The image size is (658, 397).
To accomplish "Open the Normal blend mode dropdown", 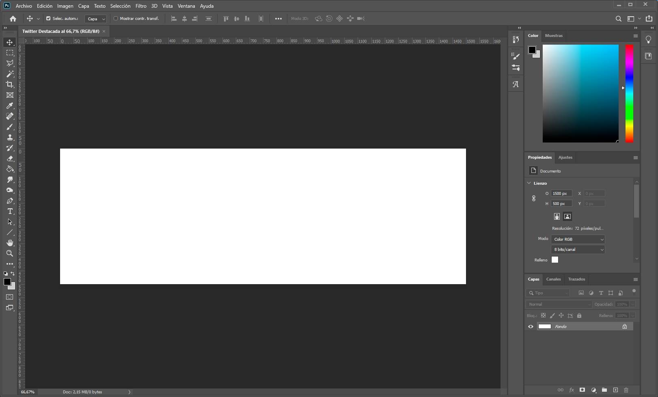I will point(559,304).
